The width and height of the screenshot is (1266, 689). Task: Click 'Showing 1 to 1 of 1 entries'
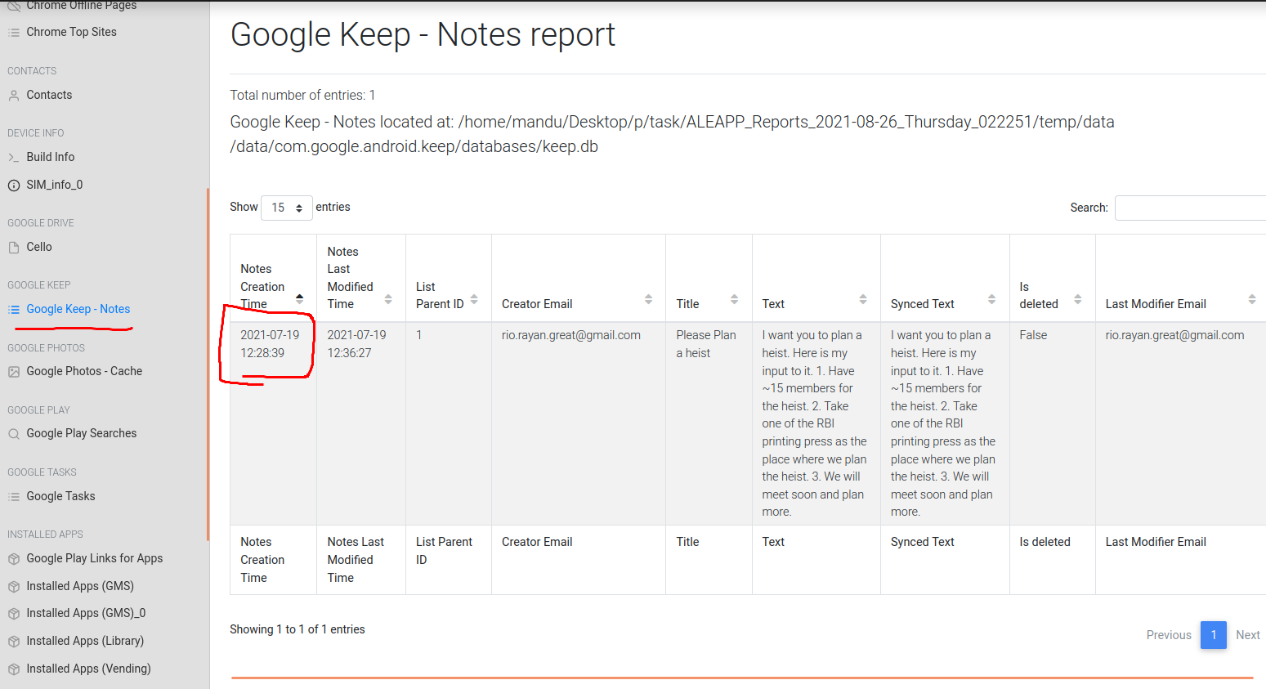pyautogui.click(x=297, y=629)
